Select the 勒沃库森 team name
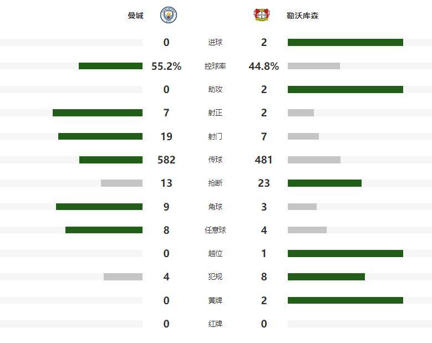Viewport: 432px width, 343px height. coord(303,16)
